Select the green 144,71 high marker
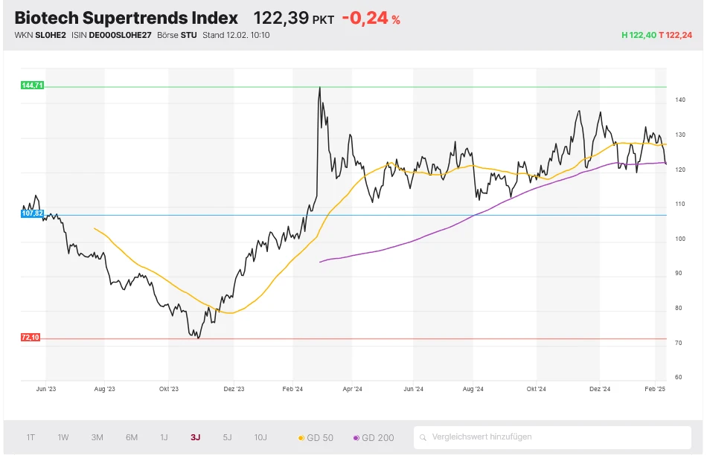The height and width of the screenshot is (467, 707). point(33,86)
